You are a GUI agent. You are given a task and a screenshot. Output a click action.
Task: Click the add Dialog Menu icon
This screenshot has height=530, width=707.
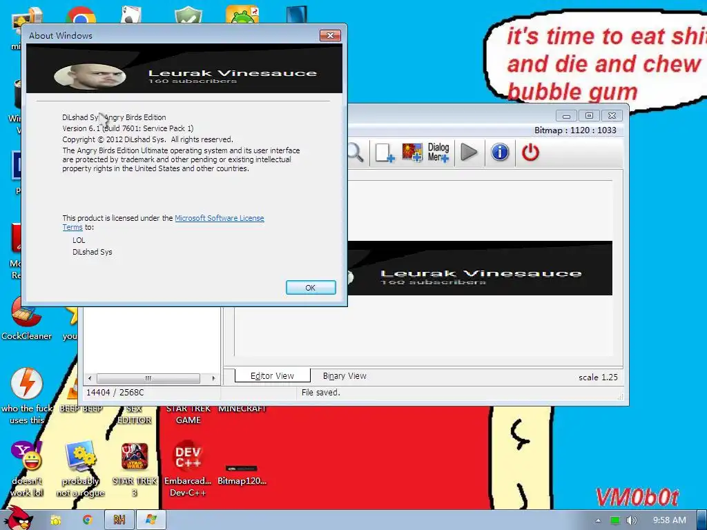point(438,153)
